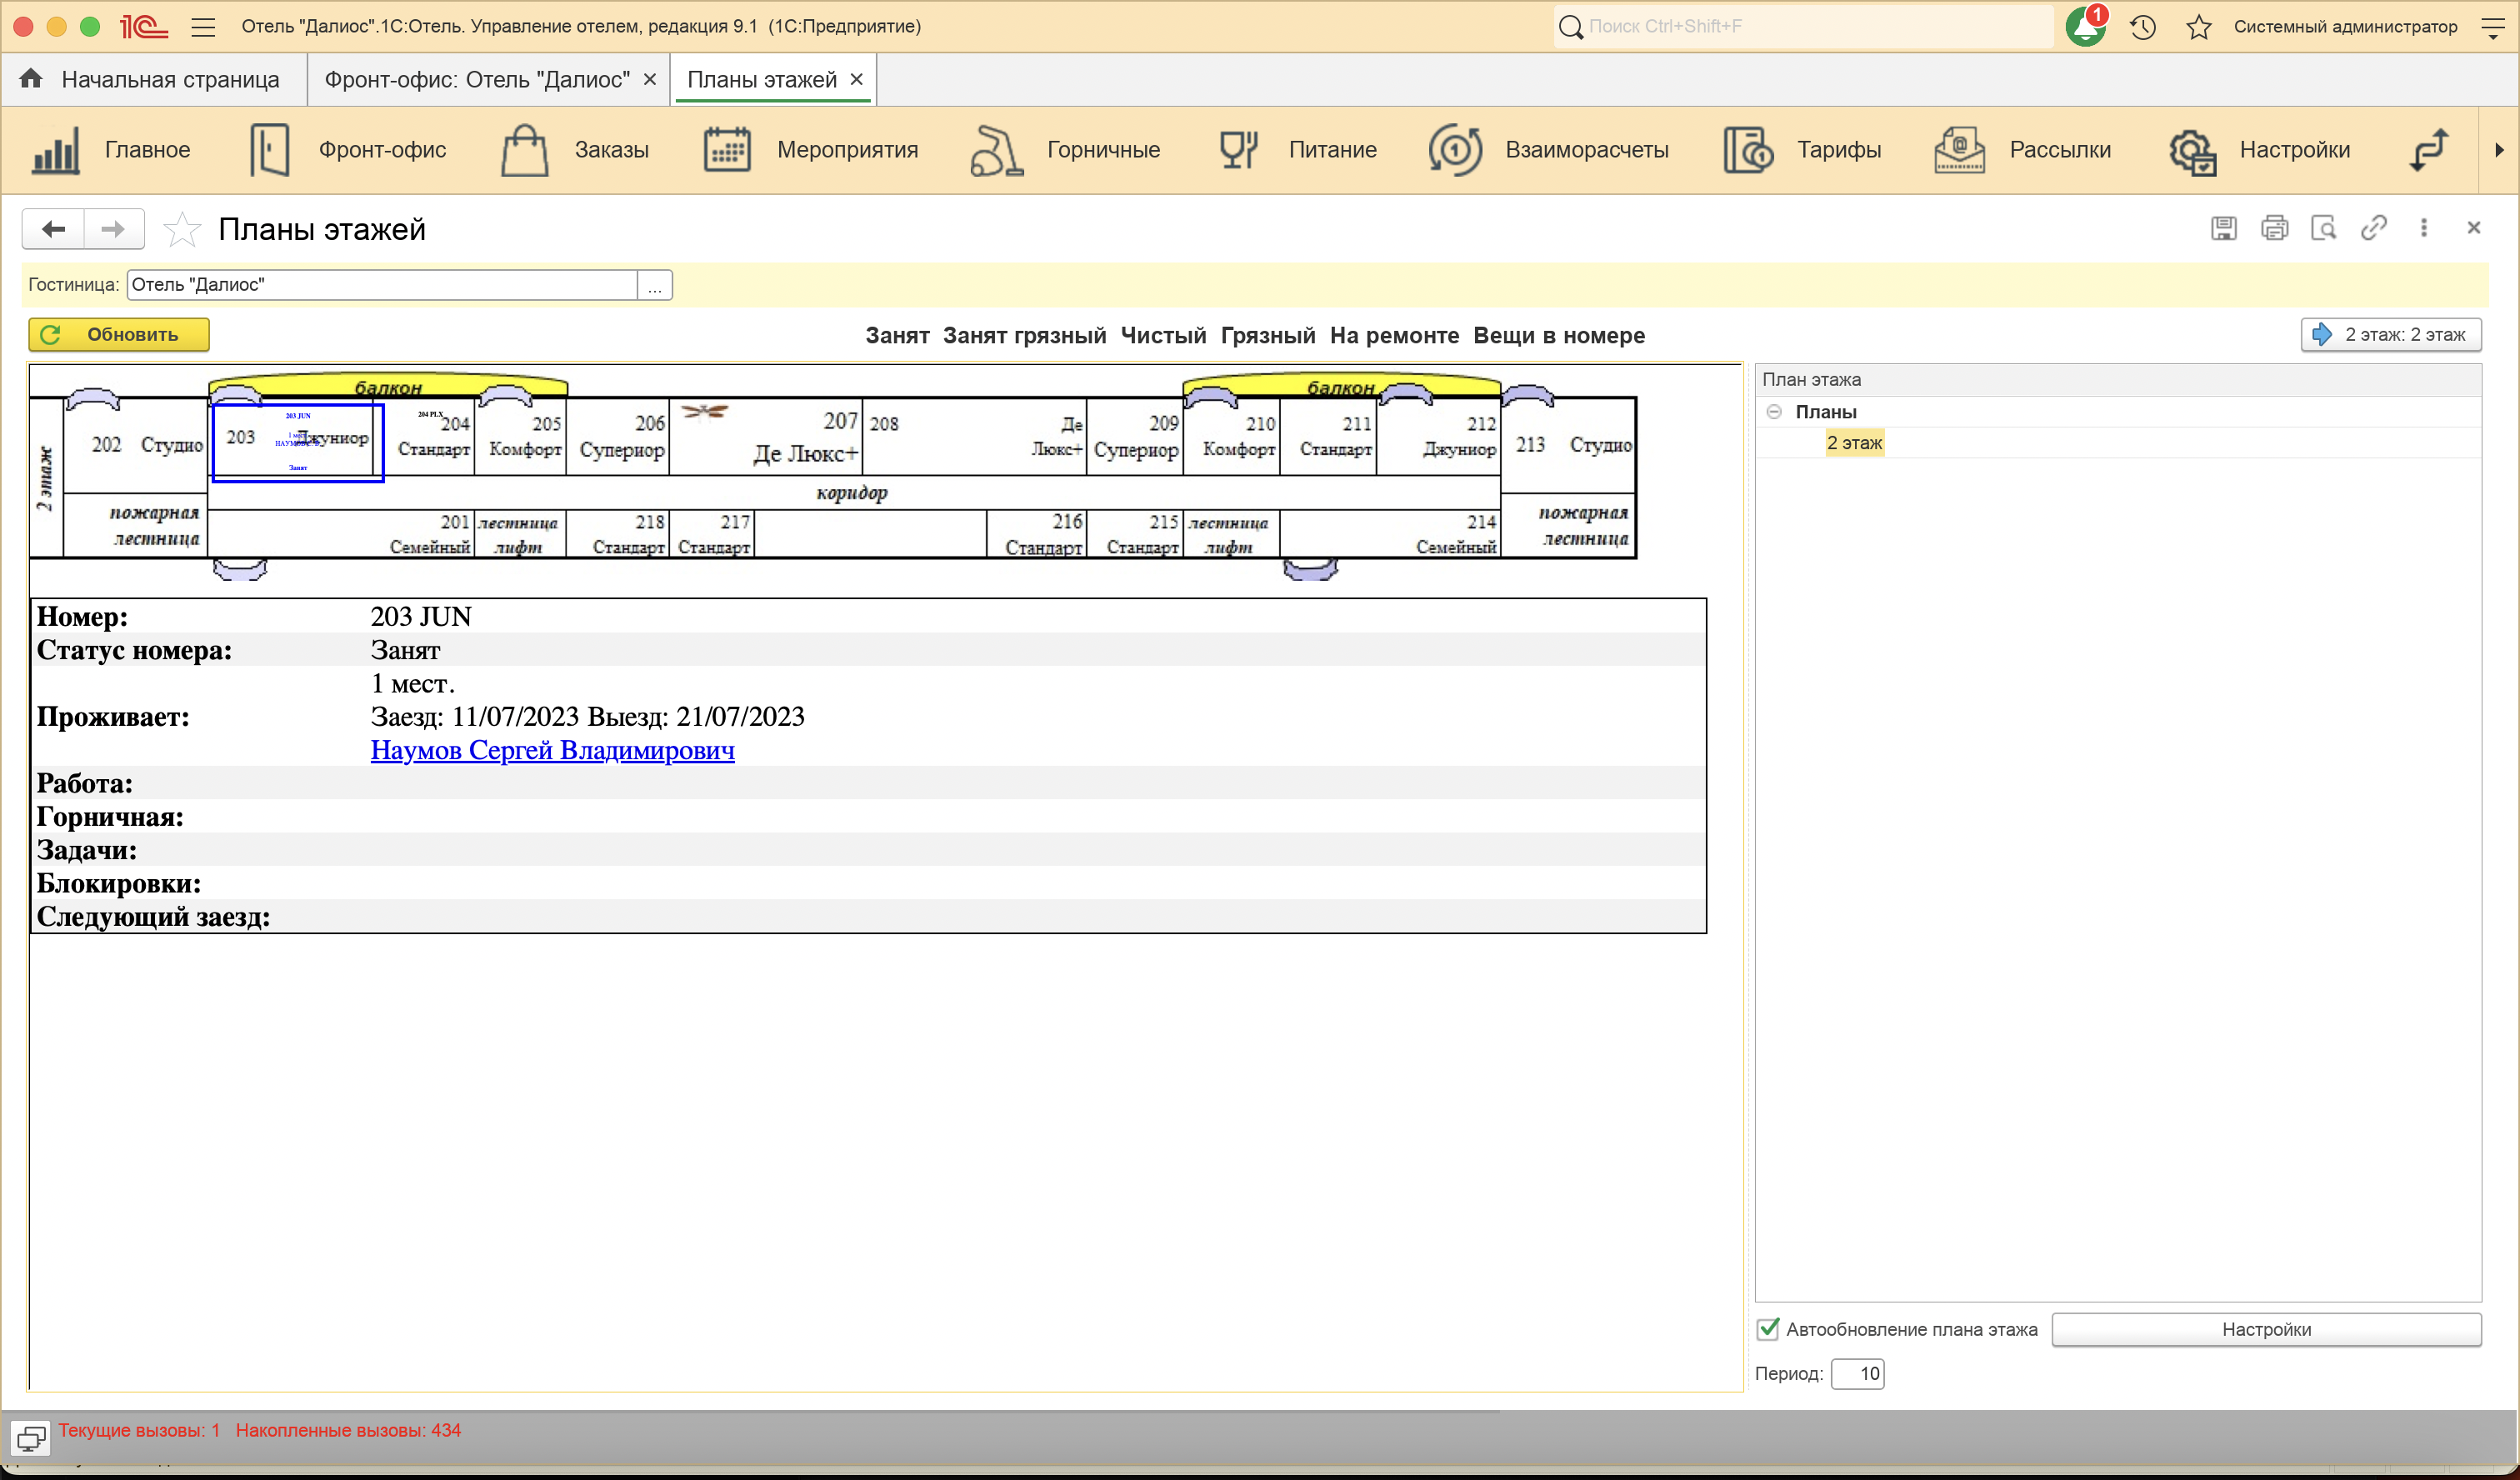Open the main hamburger menu
This screenshot has height=1480, width=2520.
[x=203, y=27]
